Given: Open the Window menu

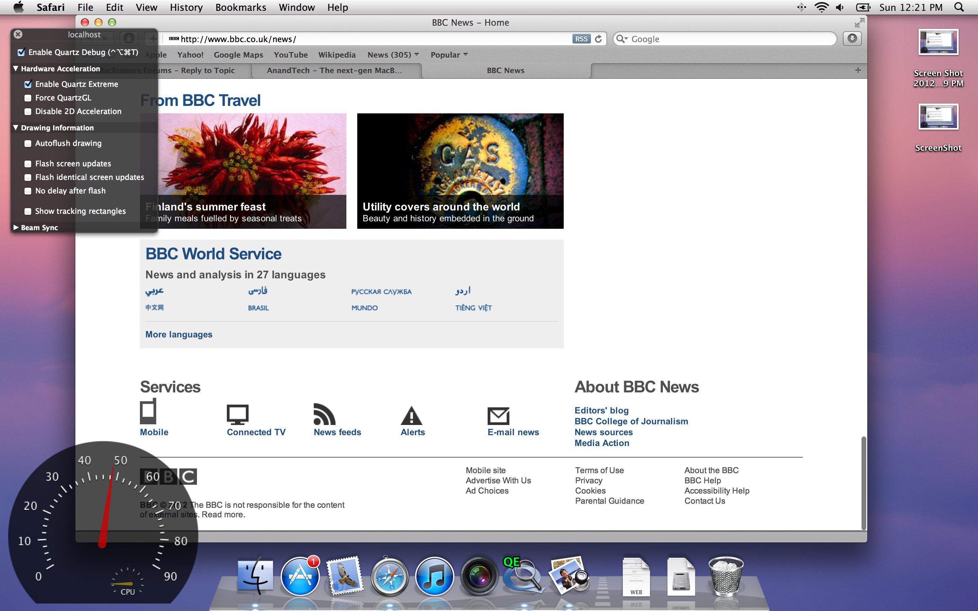Looking at the screenshot, I should [297, 7].
